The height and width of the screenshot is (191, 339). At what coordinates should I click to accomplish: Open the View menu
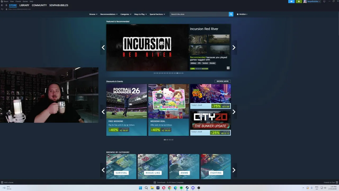click(x=12, y=1)
